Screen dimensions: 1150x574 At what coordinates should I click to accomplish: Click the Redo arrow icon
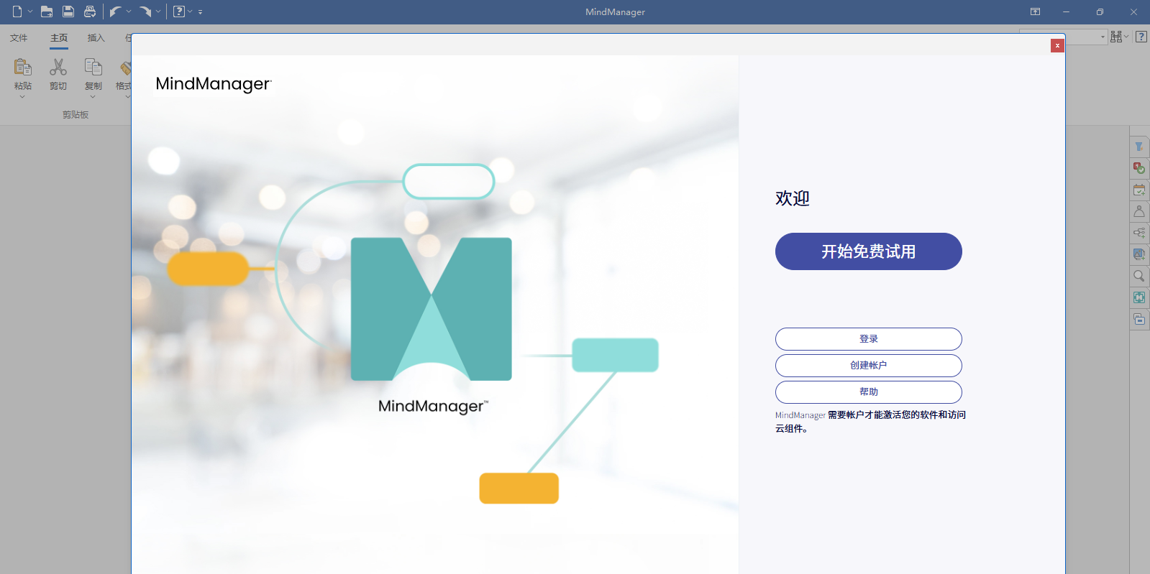coord(145,11)
